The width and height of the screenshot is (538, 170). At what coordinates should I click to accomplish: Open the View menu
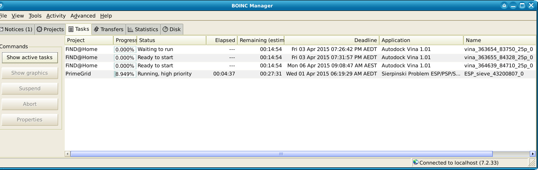click(18, 16)
